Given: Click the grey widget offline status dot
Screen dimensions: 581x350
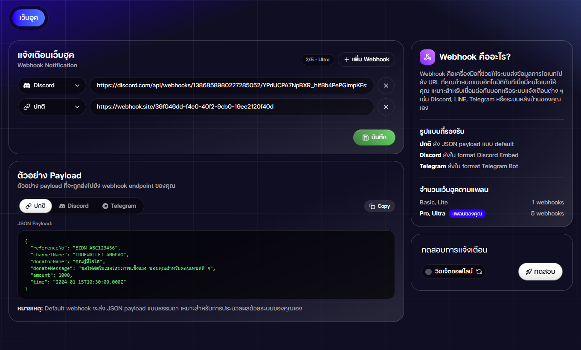Looking at the screenshot, I should coord(429,272).
